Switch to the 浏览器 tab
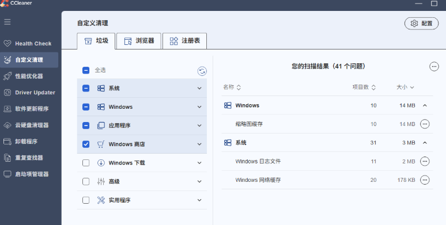Viewport: 446px width, 225px height. 139,41
